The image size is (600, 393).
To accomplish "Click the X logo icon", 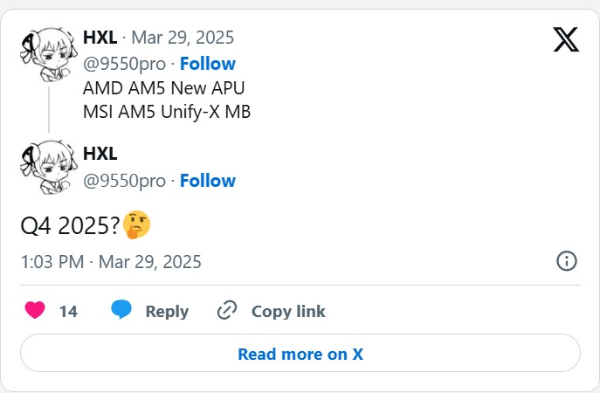I will pyautogui.click(x=566, y=39).
